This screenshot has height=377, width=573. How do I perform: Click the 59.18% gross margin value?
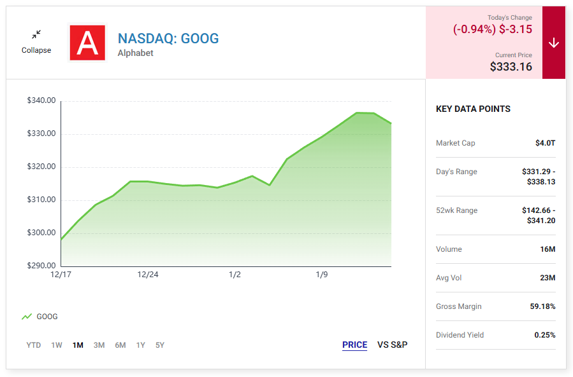pyautogui.click(x=542, y=306)
